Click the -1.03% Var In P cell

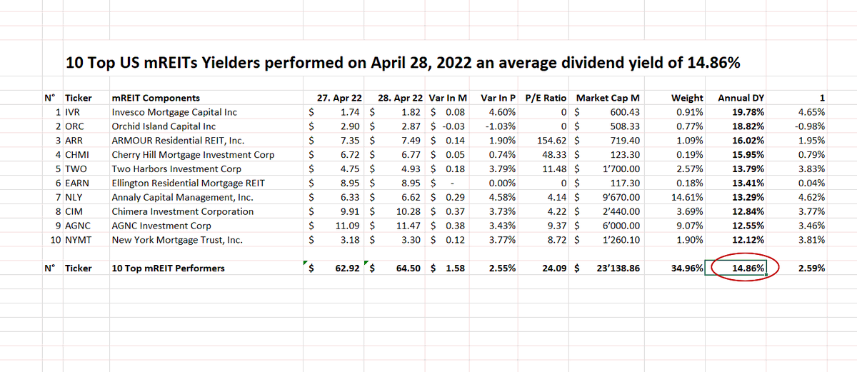click(x=501, y=126)
